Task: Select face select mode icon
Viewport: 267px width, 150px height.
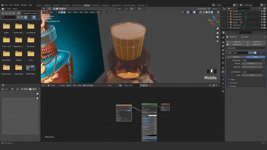Action: (x=65, y=12)
